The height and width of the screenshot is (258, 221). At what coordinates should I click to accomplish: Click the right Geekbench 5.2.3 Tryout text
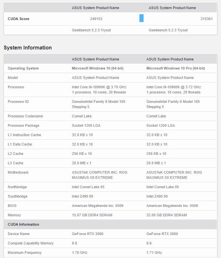point(168,30)
